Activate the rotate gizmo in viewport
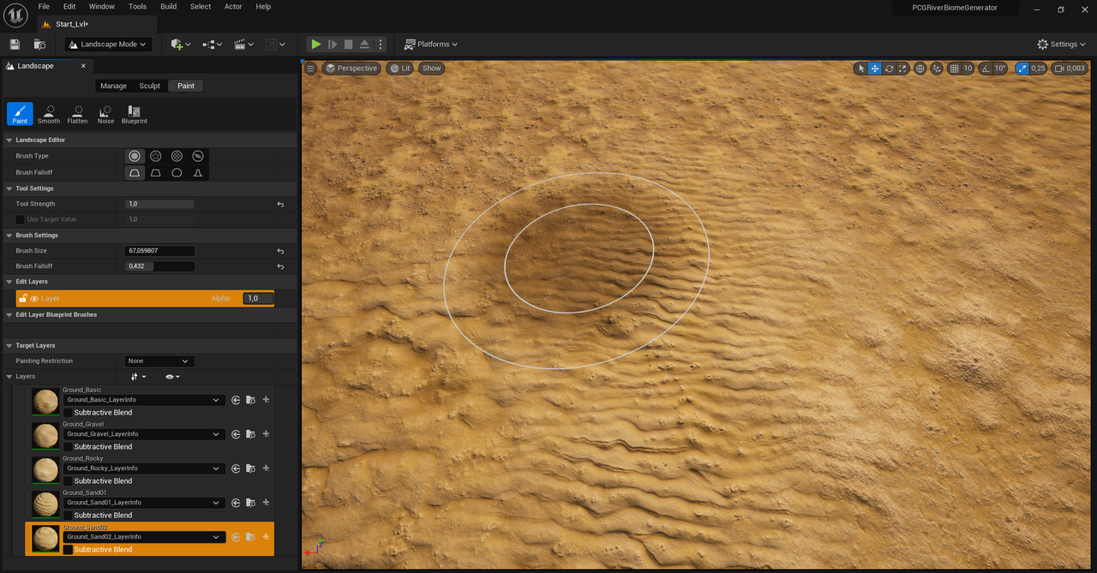This screenshot has width=1097, height=573. coord(889,69)
